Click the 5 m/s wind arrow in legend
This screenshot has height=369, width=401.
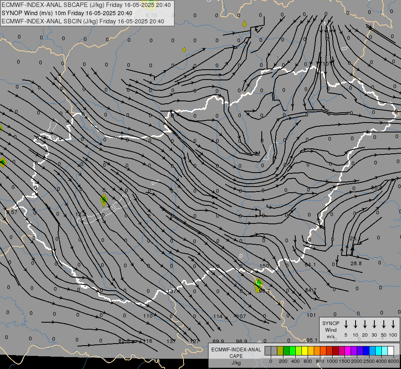tap(346, 324)
